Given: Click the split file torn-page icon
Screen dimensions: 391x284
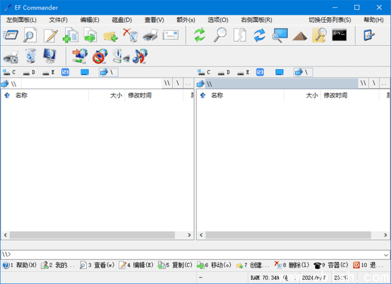Looking at the screenshot, I should pos(239,35).
